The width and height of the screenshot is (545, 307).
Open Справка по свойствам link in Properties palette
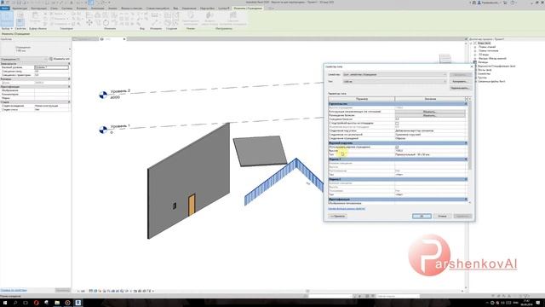coord(14,290)
